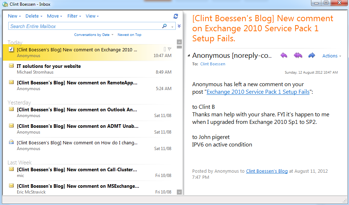Click envelope icon of IT solutions message

[11, 66]
